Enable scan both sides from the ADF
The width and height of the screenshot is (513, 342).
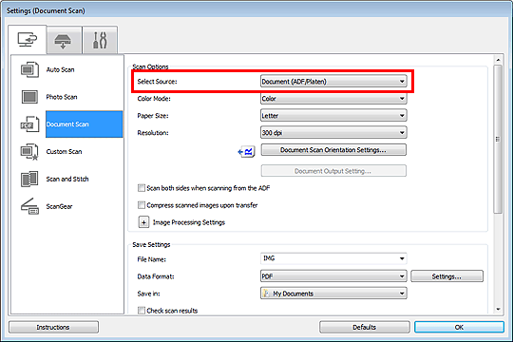click(x=142, y=188)
